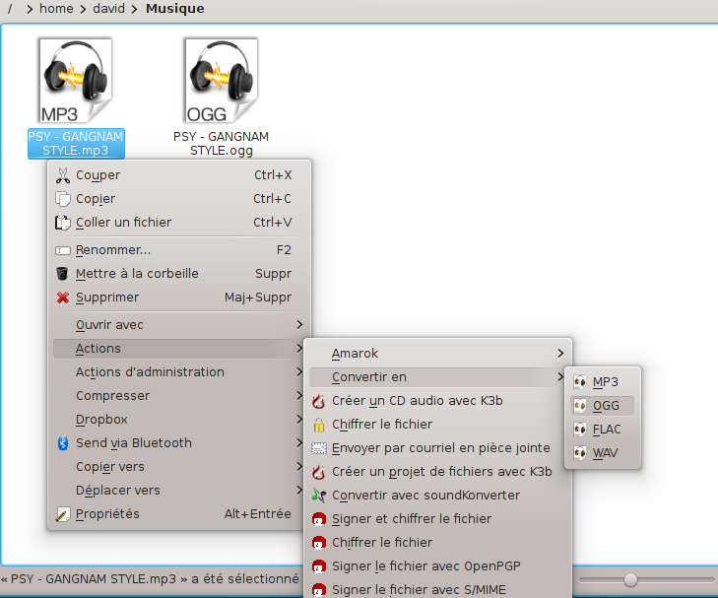This screenshot has height=598, width=718.
Task: Click the Kleopatra icon beside Signer et chiffrer le fichier
Action: (x=319, y=519)
